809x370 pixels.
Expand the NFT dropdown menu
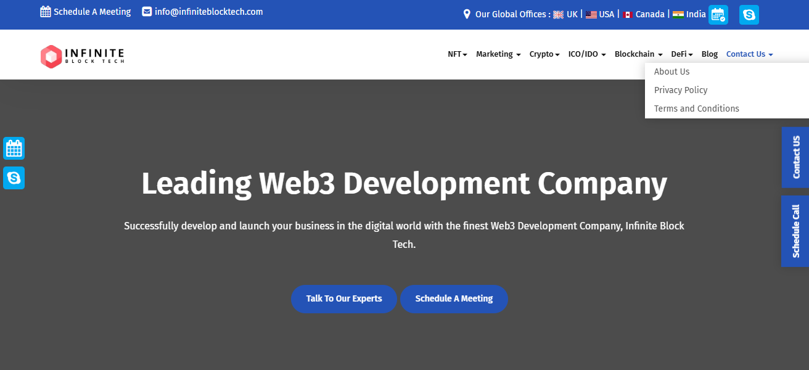tap(457, 54)
